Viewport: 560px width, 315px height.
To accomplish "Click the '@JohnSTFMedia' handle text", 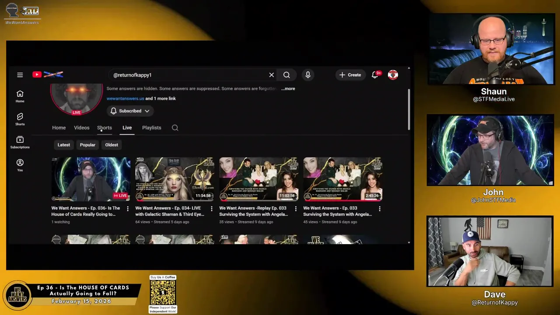I will click(x=493, y=200).
